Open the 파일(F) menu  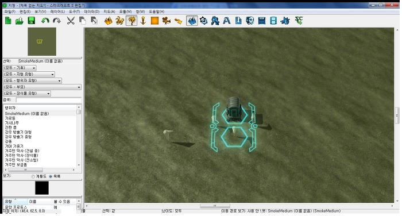(x=10, y=11)
